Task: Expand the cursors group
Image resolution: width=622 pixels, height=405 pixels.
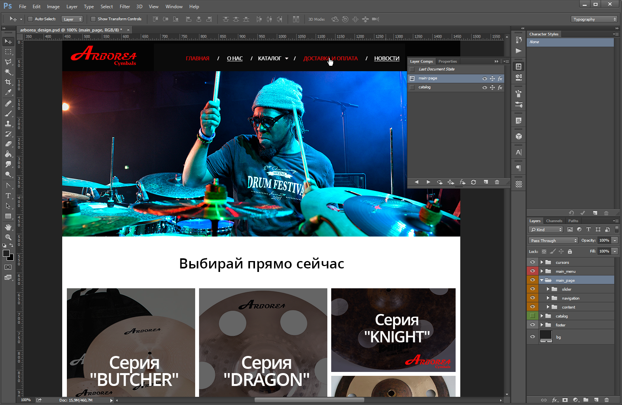Action: (x=542, y=262)
